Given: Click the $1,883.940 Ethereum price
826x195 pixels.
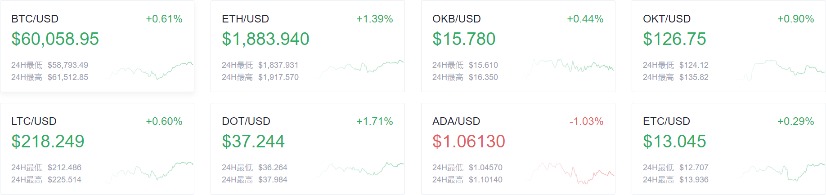Looking at the screenshot, I should coord(265,39).
